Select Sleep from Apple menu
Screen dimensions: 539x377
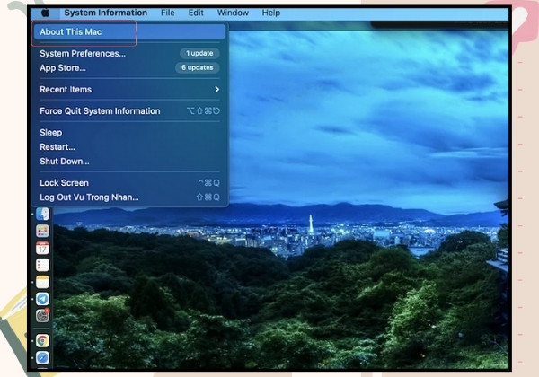point(129,133)
